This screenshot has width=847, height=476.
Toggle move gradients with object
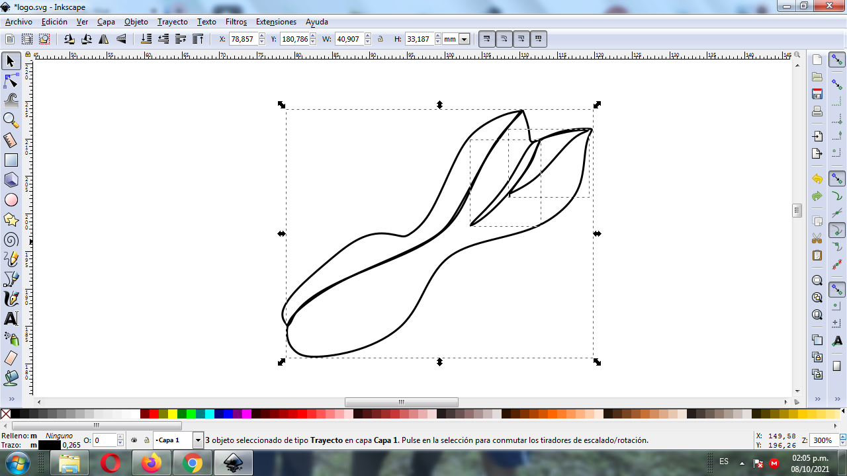tap(521, 39)
